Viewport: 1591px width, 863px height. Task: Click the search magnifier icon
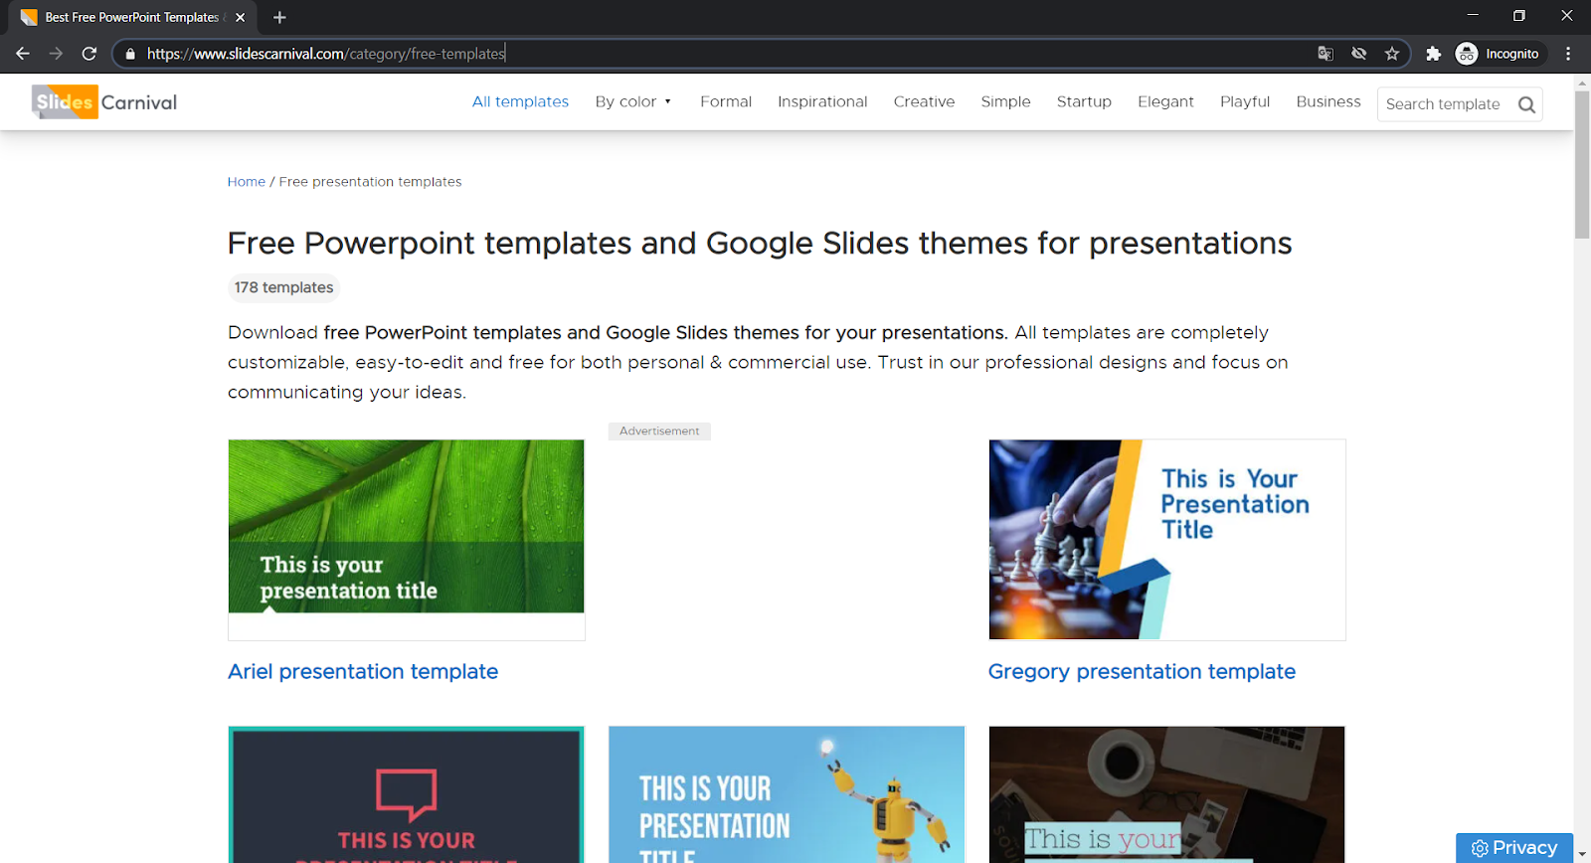1526,104
